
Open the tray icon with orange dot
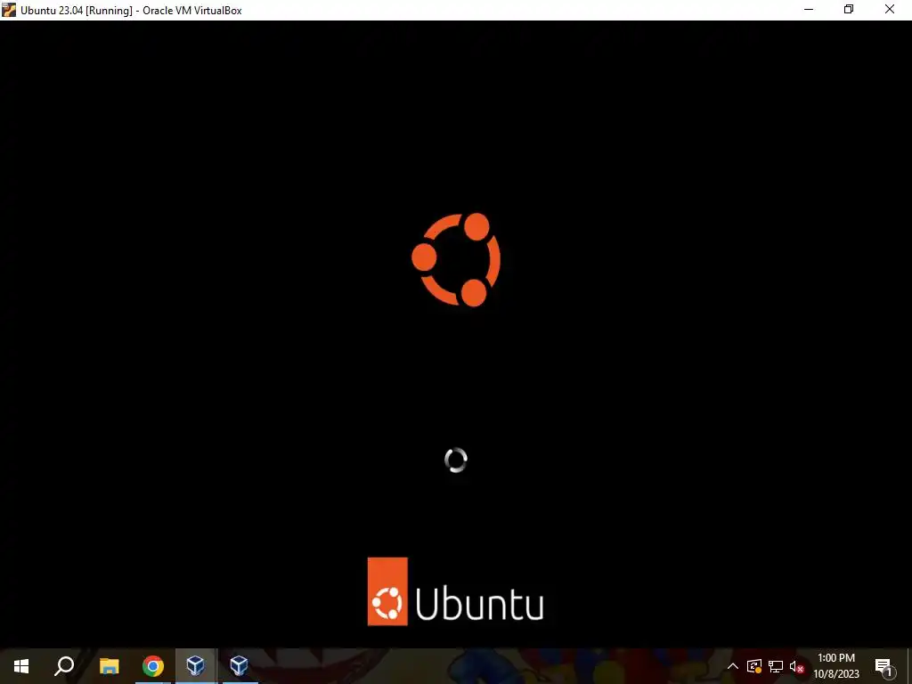754,666
